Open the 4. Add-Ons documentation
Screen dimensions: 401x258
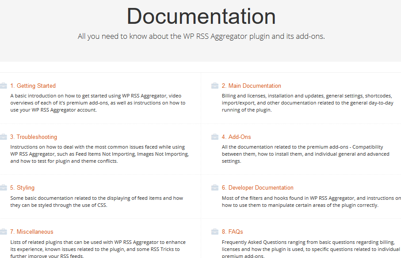[236, 137]
